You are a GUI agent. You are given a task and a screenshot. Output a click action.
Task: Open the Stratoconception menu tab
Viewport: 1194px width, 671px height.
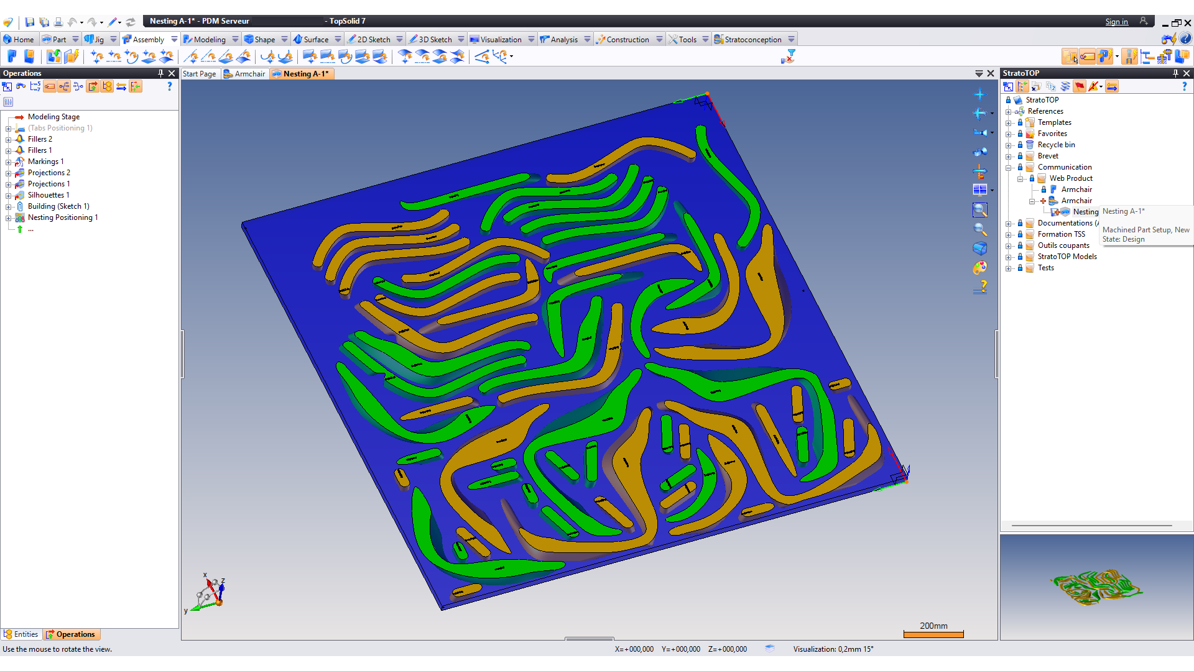(753, 39)
